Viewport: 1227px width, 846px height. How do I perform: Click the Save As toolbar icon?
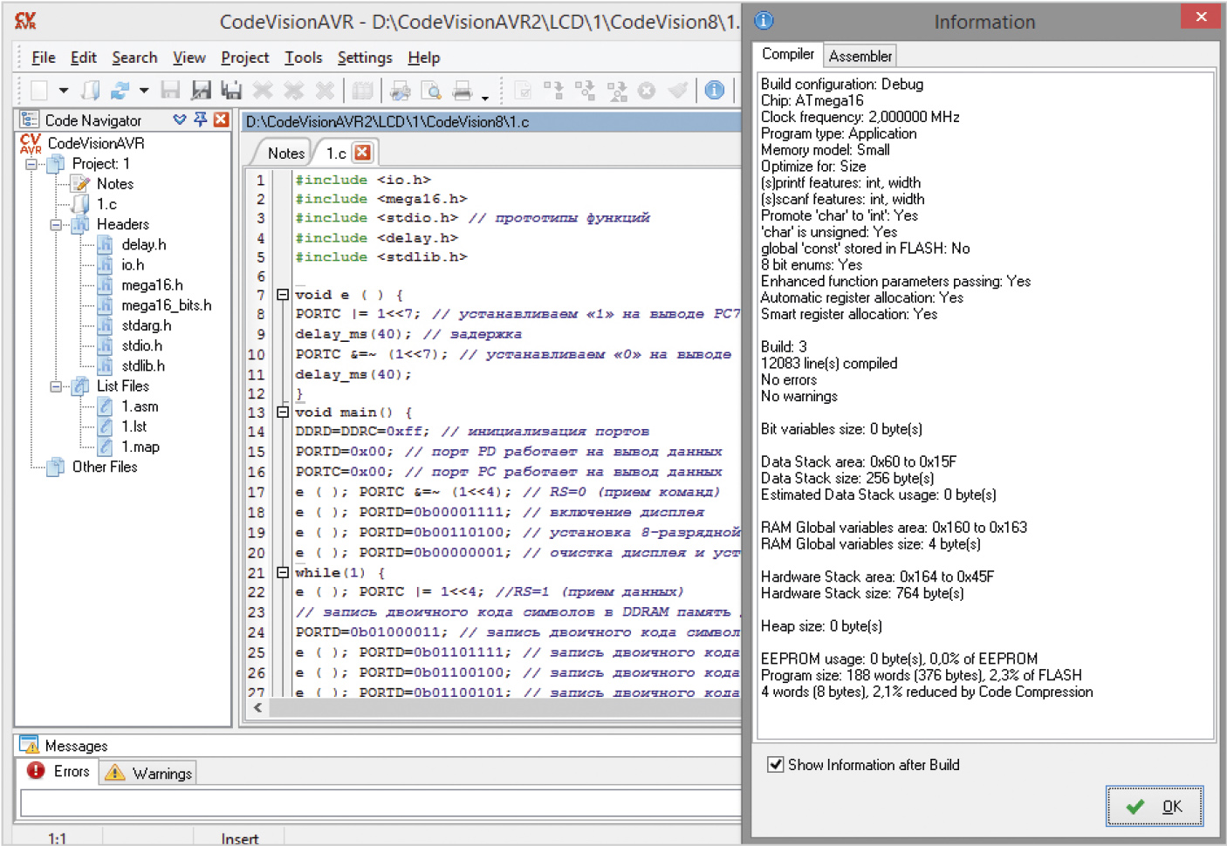202,90
